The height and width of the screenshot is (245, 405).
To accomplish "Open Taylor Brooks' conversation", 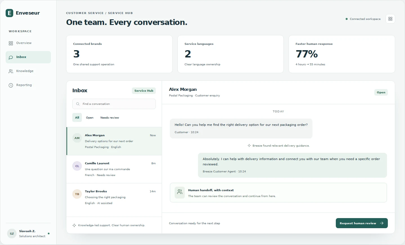I will coord(114,197).
